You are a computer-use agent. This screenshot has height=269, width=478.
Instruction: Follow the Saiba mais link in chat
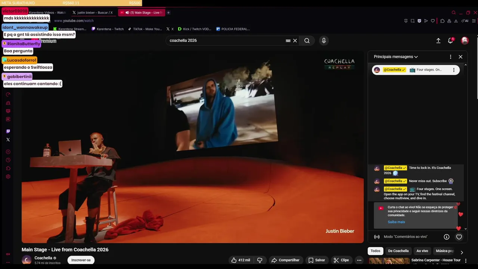396,222
